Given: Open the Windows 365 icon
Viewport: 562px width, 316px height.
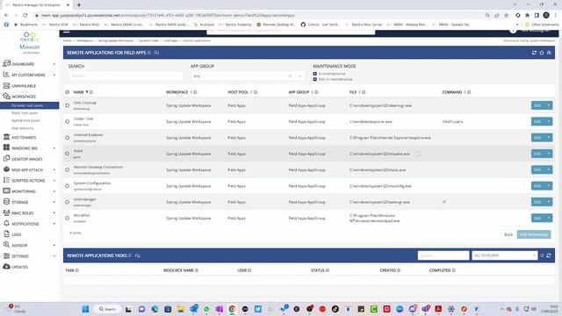Looking at the screenshot, I should click(x=6, y=147).
